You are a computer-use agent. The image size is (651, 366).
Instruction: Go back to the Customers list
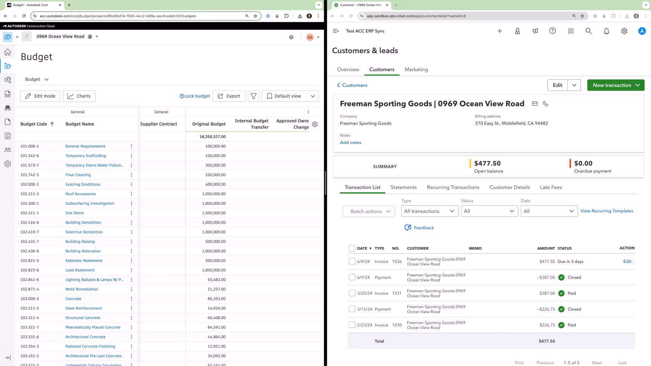(352, 85)
